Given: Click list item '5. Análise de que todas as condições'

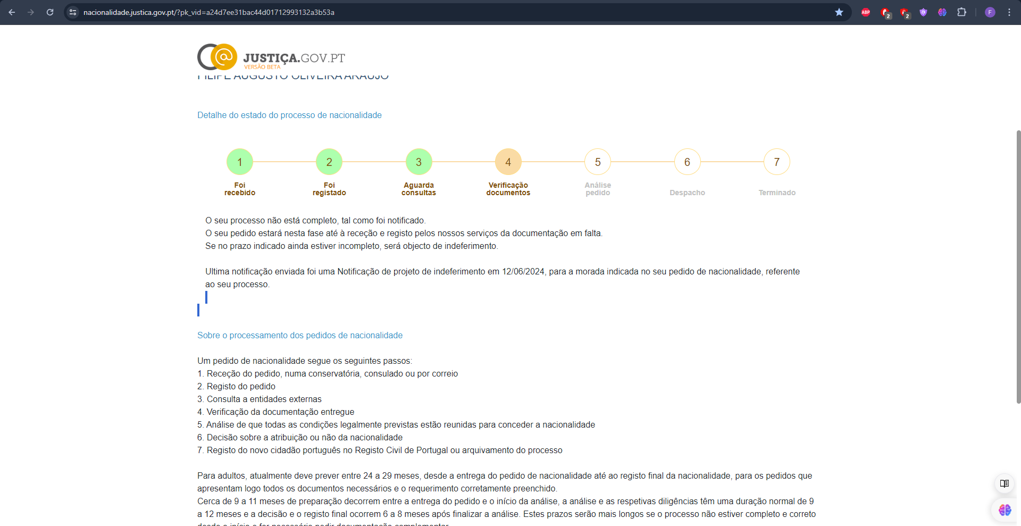Looking at the screenshot, I should pyautogui.click(x=396, y=424).
